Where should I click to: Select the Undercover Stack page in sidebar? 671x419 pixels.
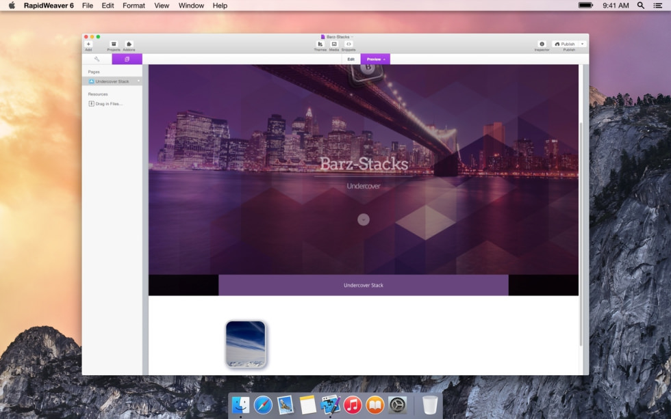(112, 81)
